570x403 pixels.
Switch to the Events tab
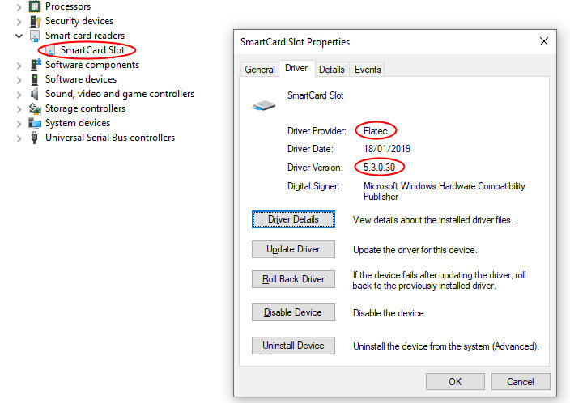tap(368, 70)
